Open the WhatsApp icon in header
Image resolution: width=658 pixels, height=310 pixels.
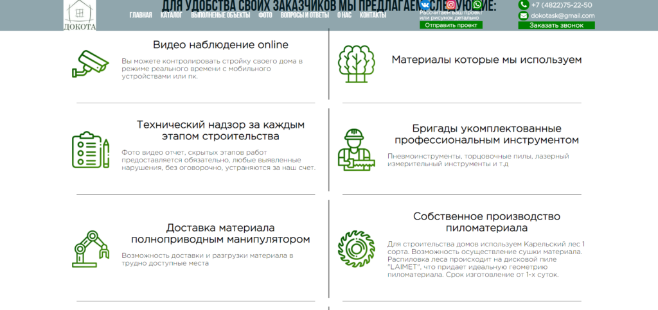(x=476, y=4)
